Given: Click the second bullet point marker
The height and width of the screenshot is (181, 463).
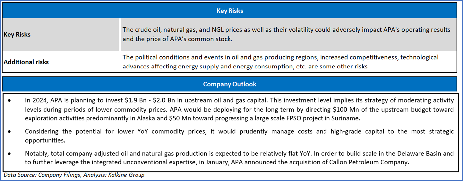Looking at the screenshot, I should coord(9,132).
